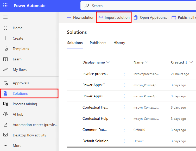
Task: Open more options for Invoice processing row
Action: [124, 74]
